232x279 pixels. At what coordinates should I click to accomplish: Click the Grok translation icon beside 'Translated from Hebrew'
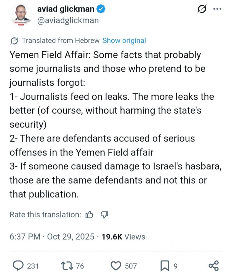(x=14, y=41)
